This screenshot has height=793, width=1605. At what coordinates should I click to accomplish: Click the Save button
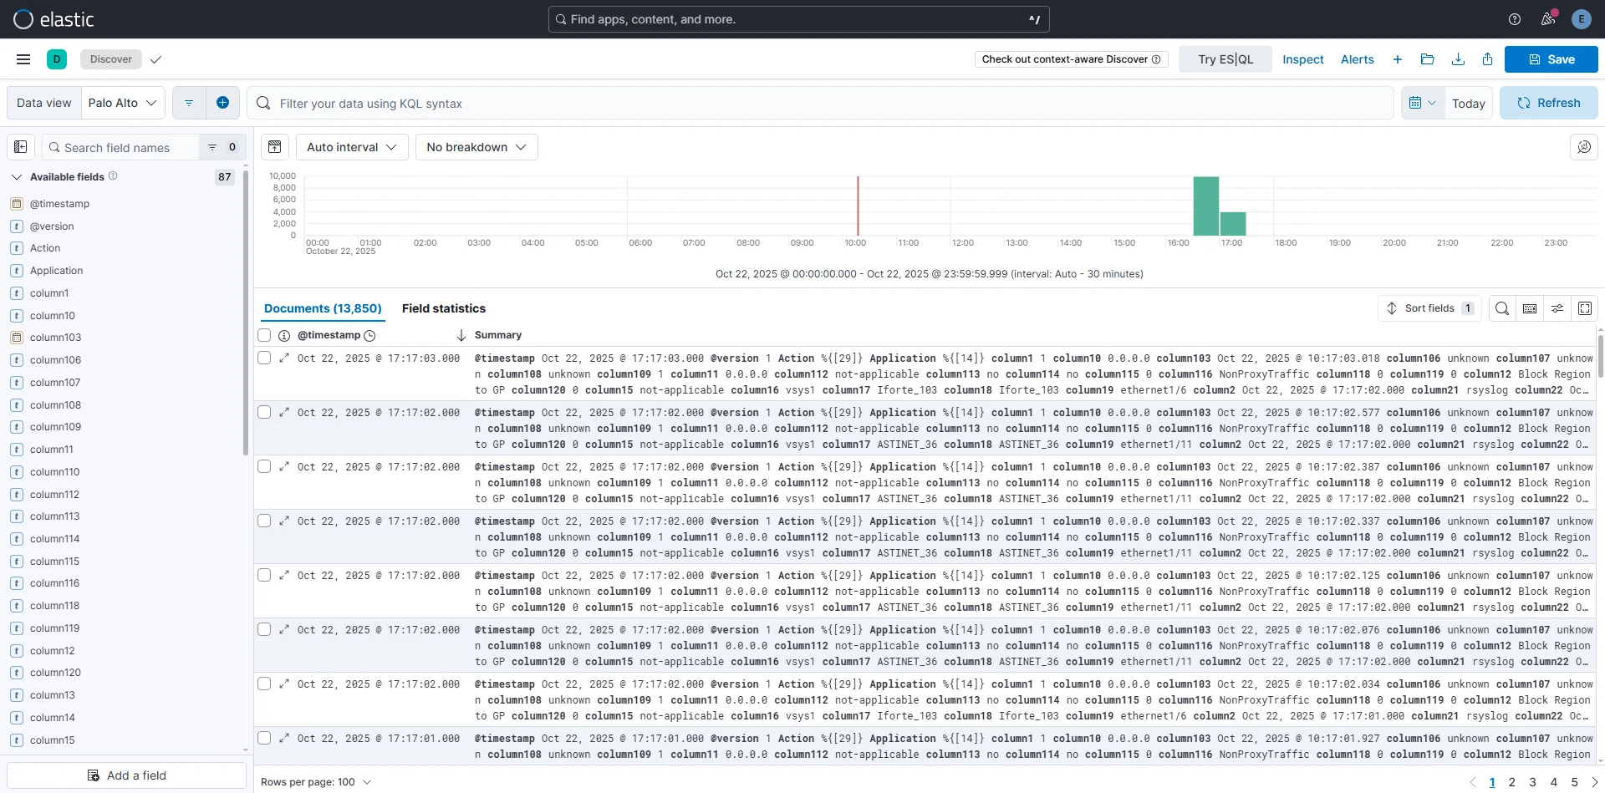tap(1551, 59)
